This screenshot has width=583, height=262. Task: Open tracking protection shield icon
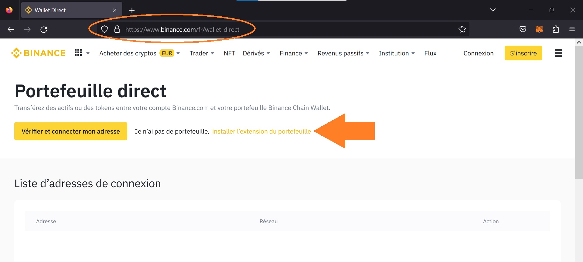click(x=104, y=29)
